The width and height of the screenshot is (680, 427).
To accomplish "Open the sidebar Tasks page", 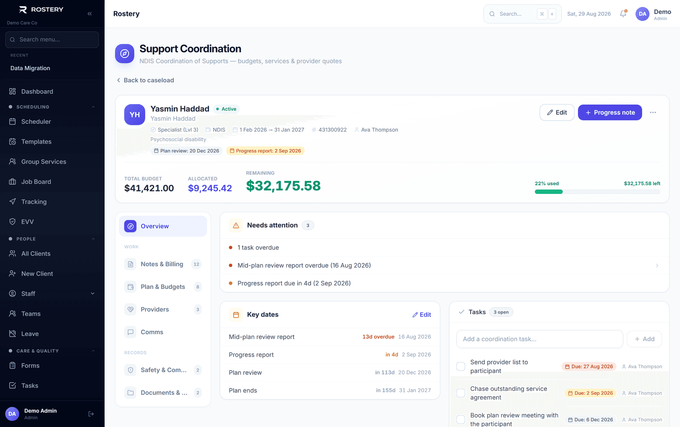I will [52, 386].
